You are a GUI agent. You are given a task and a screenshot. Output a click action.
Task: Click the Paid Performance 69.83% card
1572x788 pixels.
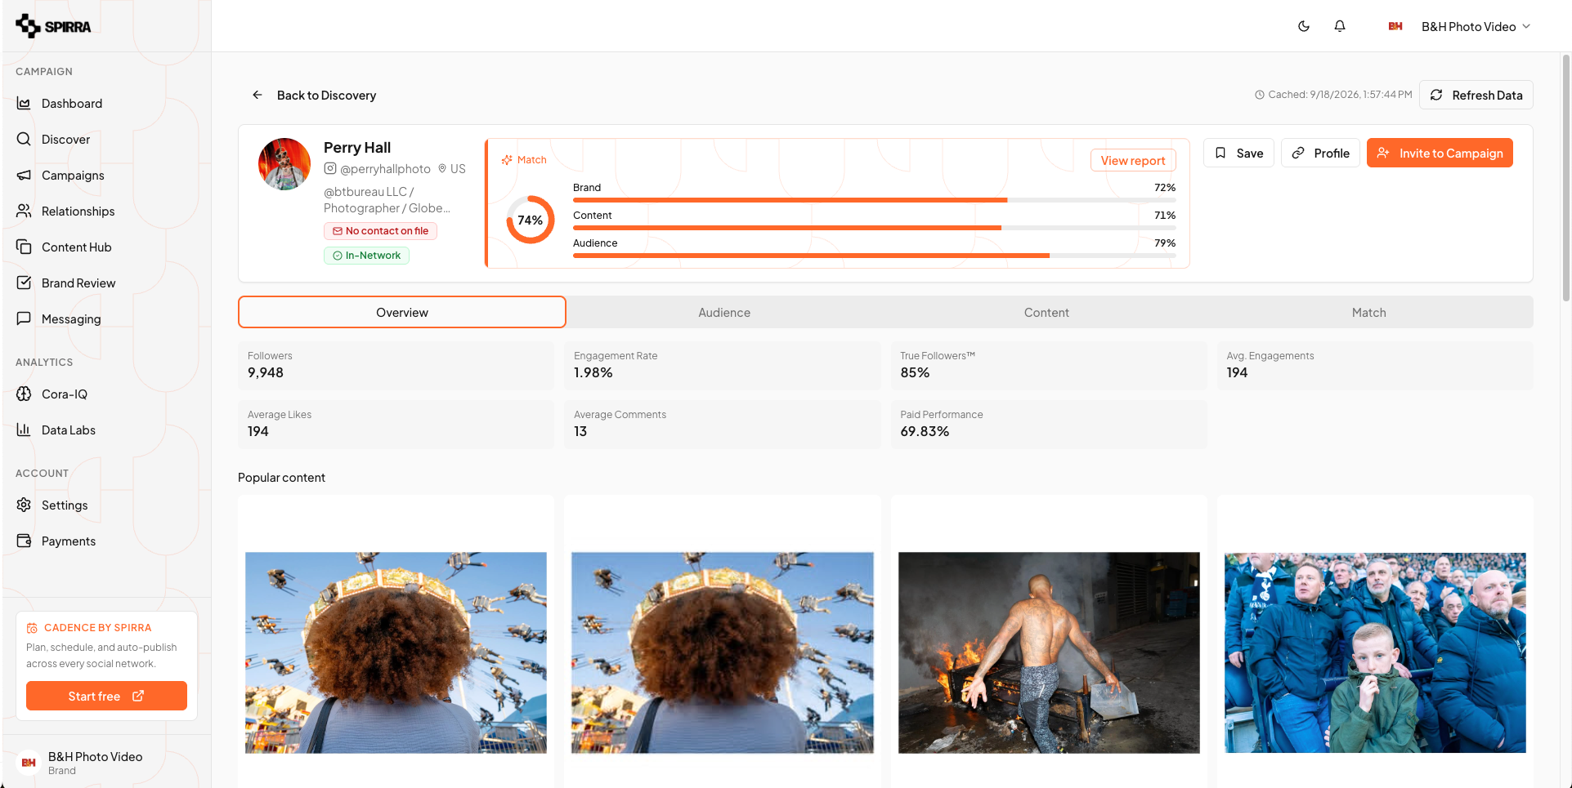[x=1049, y=424]
